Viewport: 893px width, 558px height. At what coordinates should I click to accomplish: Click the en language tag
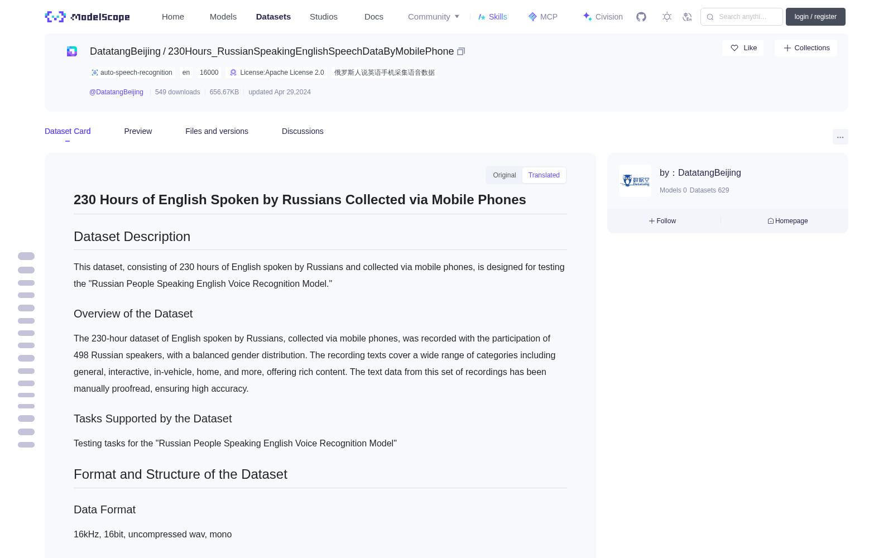click(186, 73)
